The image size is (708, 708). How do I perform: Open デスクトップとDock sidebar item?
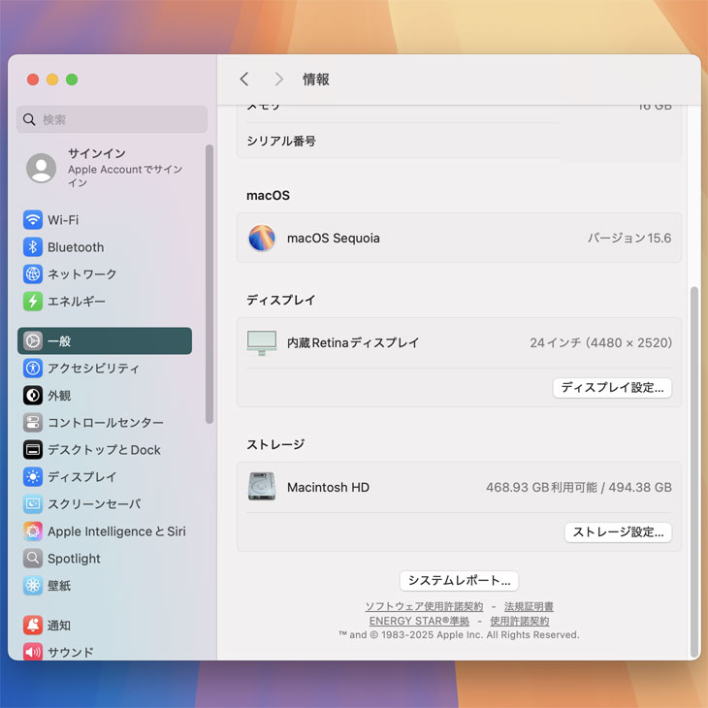click(x=104, y=450)
